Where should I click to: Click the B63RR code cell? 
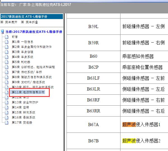93,111
